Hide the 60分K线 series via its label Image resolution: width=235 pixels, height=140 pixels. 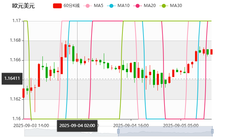click(x=72, y=6)
